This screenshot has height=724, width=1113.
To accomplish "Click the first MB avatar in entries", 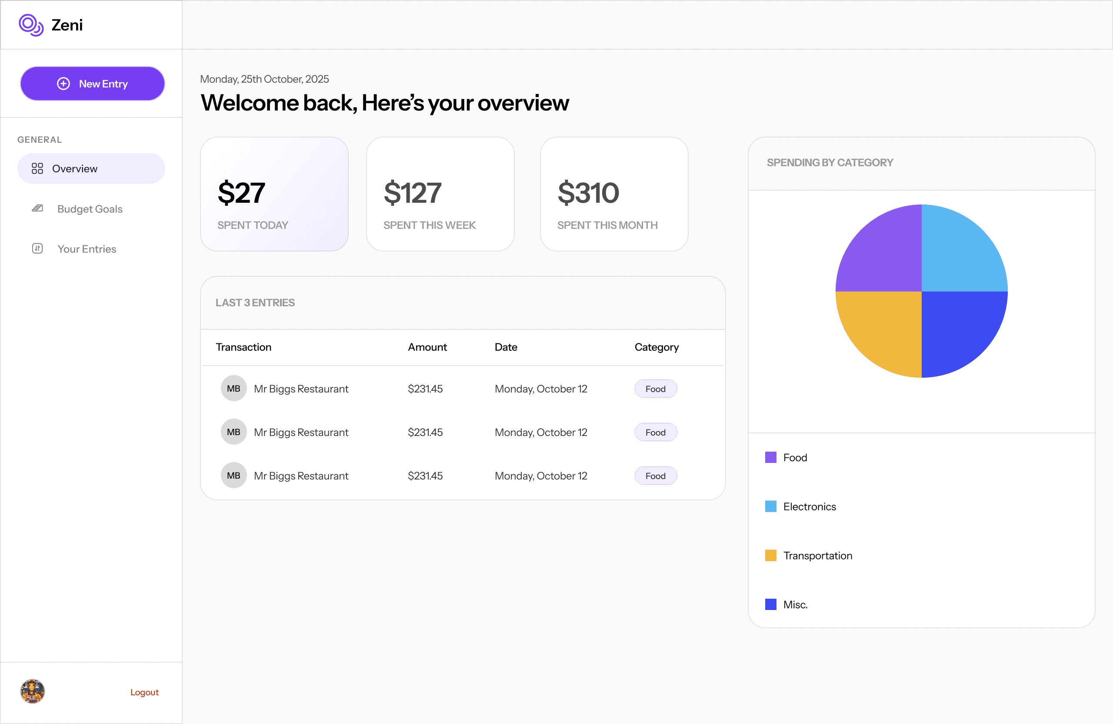I will 233,389.
